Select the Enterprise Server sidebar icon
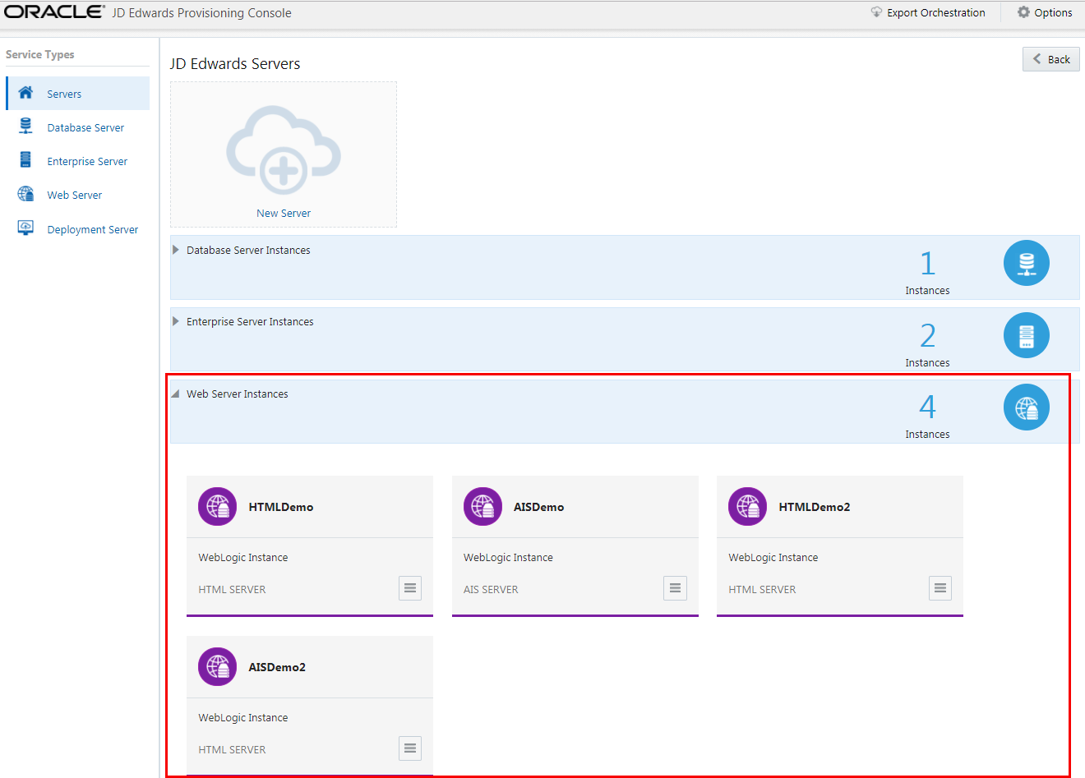 [x=24, y=160]
